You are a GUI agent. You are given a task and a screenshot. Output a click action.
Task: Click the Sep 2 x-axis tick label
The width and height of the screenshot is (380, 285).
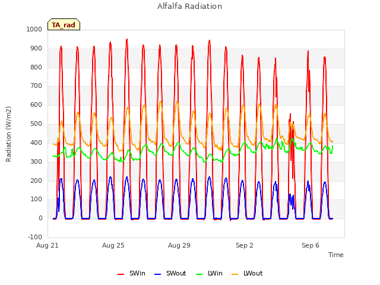click(x=244, y=245)
